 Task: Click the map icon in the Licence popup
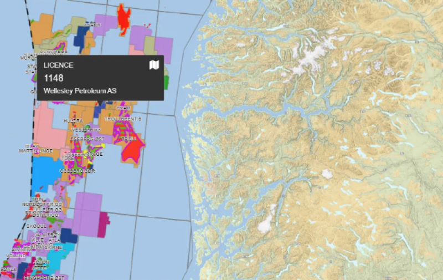(154, 65)
